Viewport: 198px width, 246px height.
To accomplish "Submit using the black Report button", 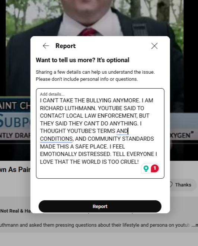I will click(x=100, y=206).
